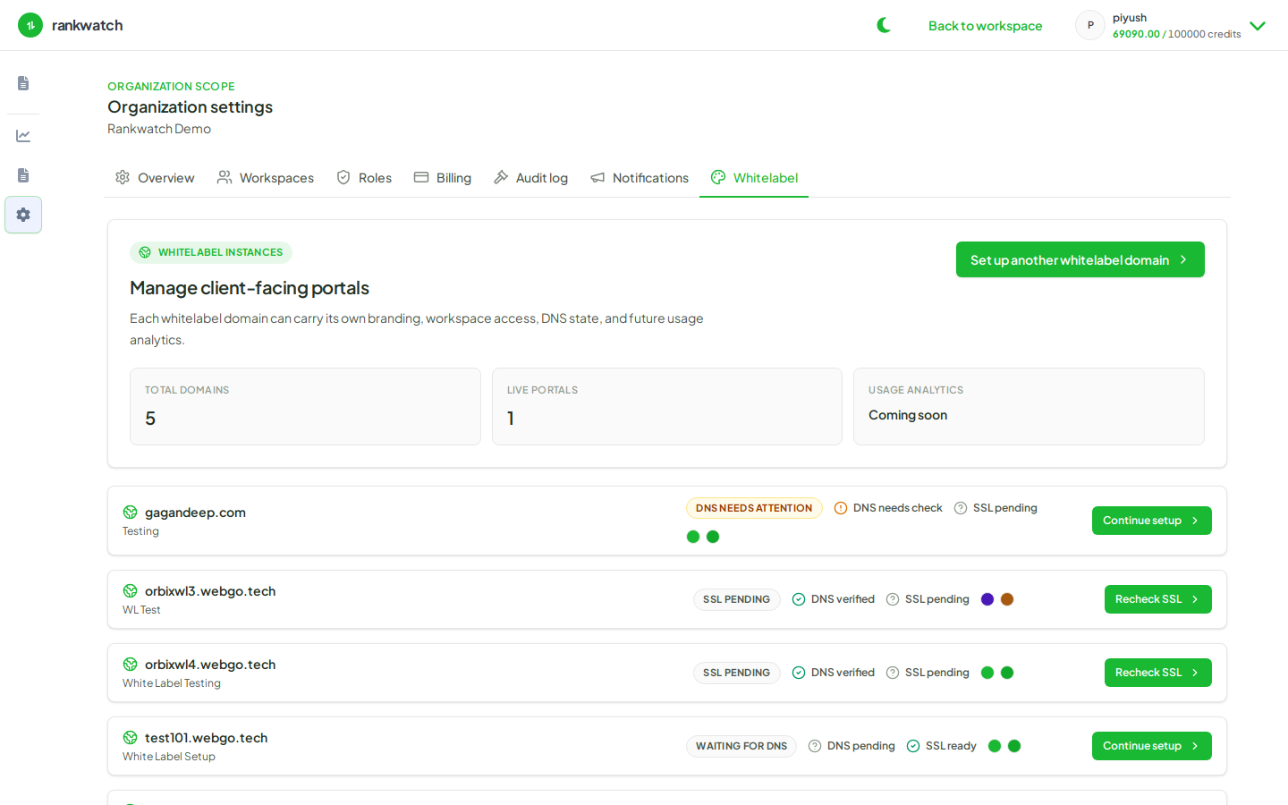
Task: Open the test101.webgo.tech domain name
Action: 206,738
